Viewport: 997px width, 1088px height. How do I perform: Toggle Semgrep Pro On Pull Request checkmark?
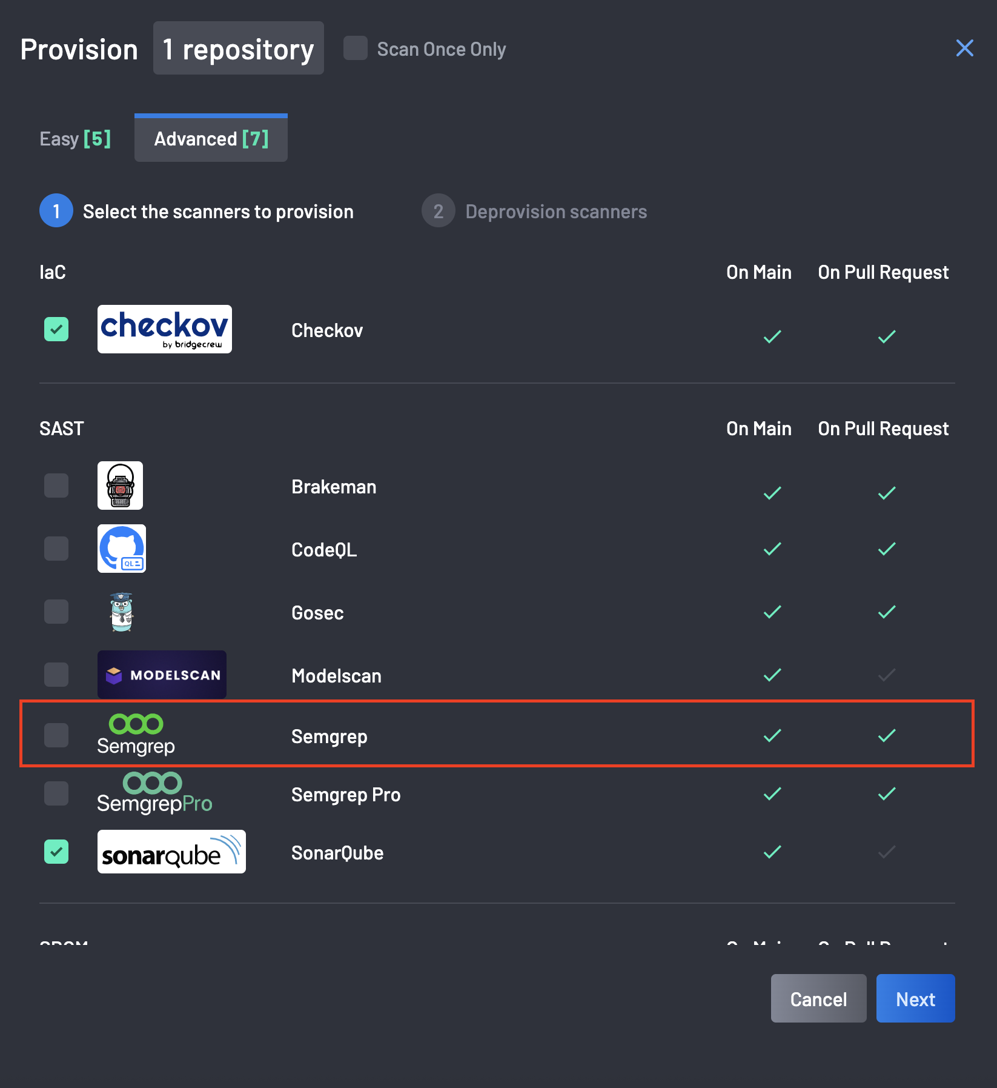tap(887, 793)
